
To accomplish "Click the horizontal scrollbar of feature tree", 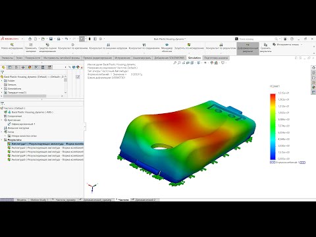I will pyautogui.click(x=24, y=96).
